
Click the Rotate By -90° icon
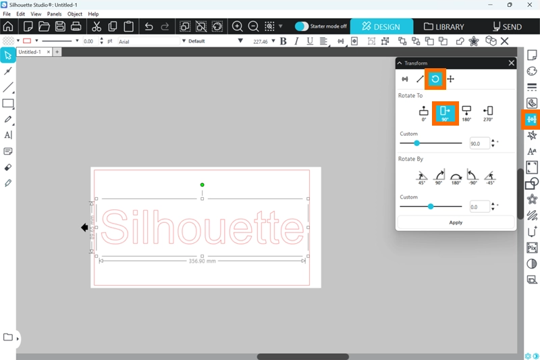tap(473, 177)
